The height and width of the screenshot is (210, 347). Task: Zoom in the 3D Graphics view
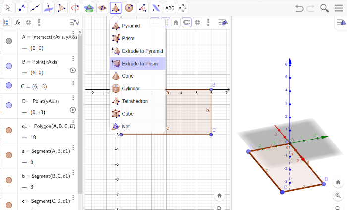338,195
